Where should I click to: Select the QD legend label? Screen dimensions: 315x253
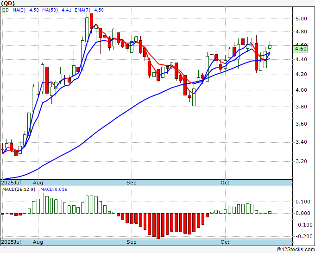click(6, 10)
